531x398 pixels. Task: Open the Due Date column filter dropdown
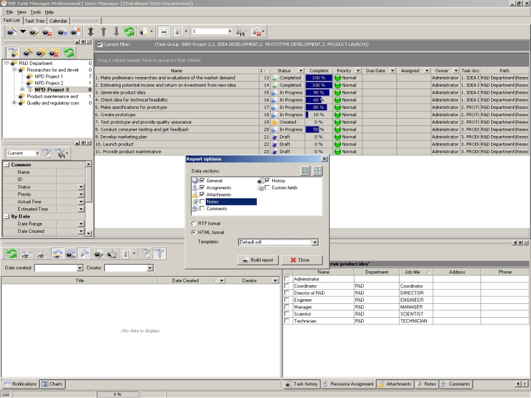click(392, 71)
